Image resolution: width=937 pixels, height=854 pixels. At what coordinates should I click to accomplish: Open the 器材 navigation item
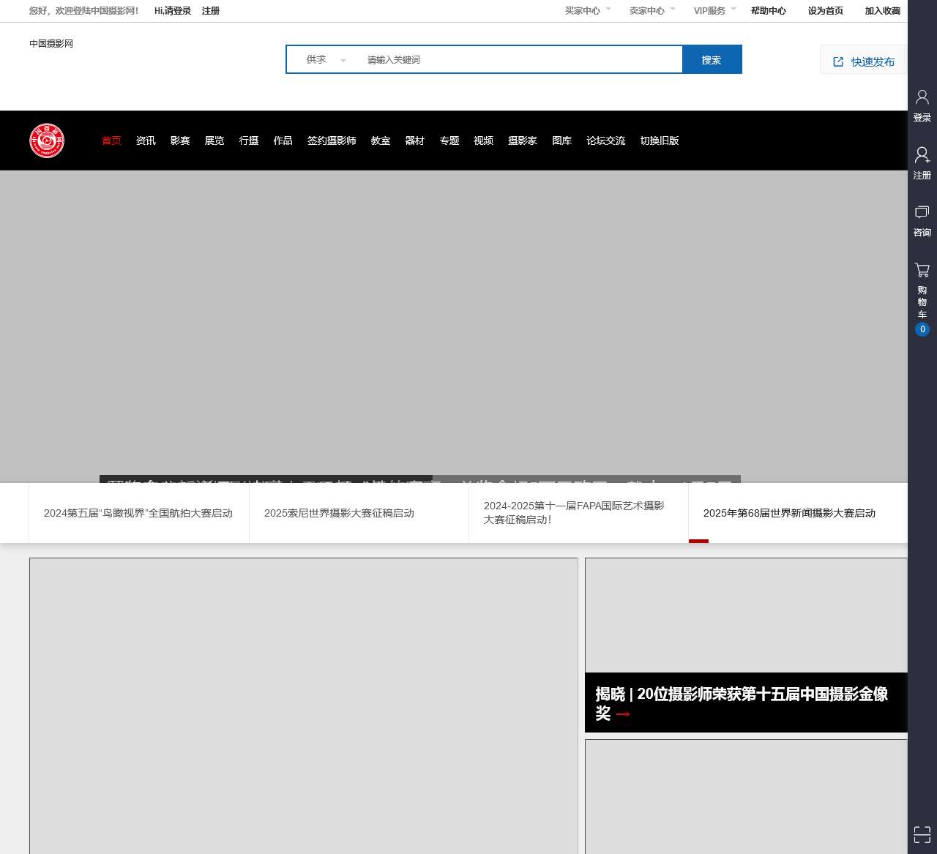(x=415, y=141)
